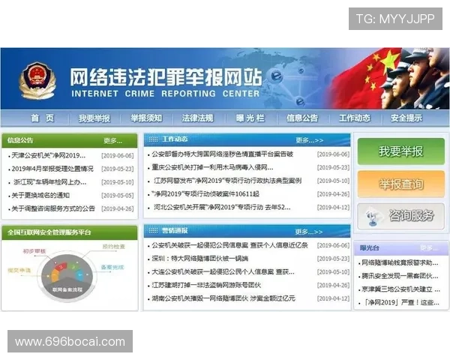Expand 更多 in 警情通报 panel
The image size is (450, 360).
point(309,232)
